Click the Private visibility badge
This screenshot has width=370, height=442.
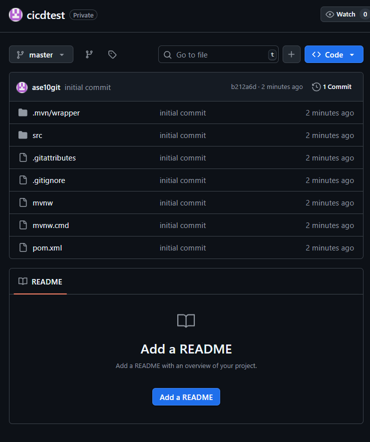pyautogui.click(x=83, y=15)
